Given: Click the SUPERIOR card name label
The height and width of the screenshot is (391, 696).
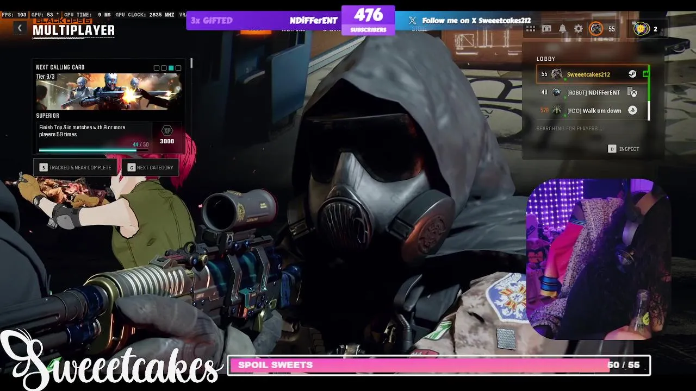Looking at the screenshot, I should pos(48,116).
